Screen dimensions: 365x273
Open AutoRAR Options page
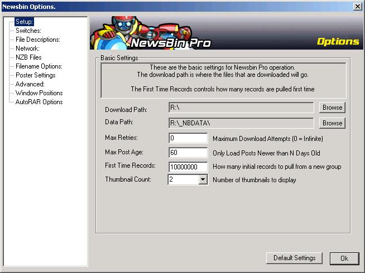[x=39, y=102]
